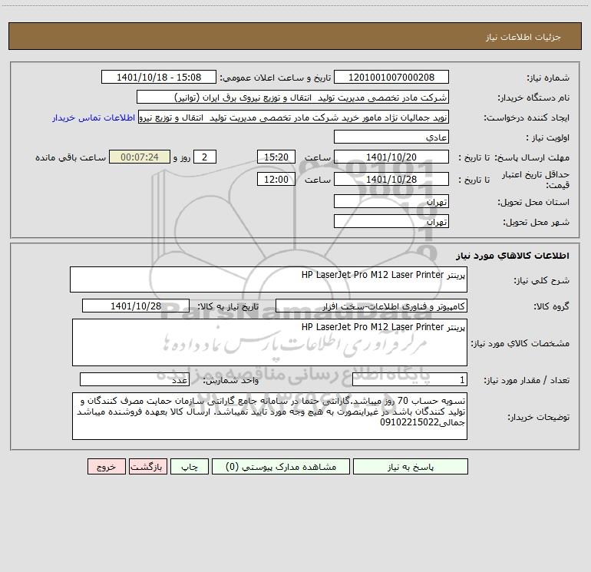Click the پاسخ به نیاز button
This screenshot has width=591, height=572.
[x=410, y=466]
